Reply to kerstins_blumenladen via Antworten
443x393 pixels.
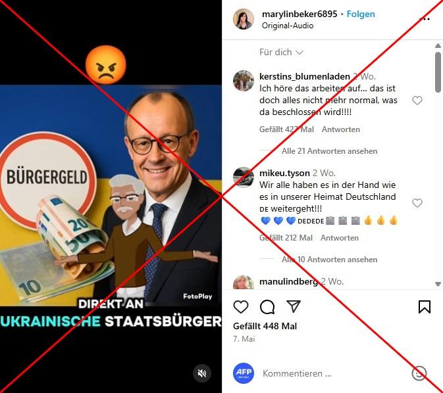click(x=341, y=129)
